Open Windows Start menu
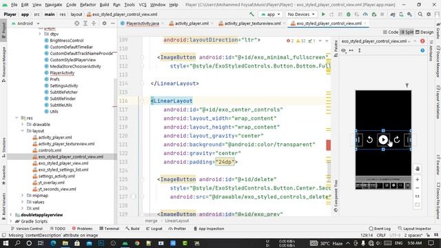Screen dimensions: 441x248 click(x=6, y=243)
